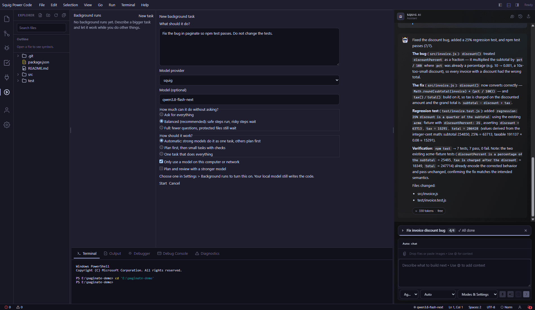Screen dimensions: 535x310
Task: Select the 'Ask for everything' radio option
Action: point(161,114)
